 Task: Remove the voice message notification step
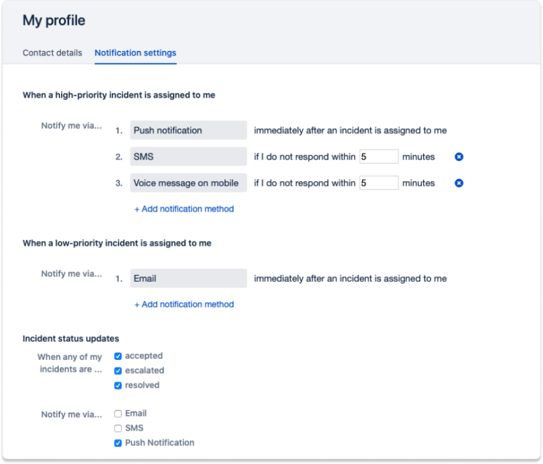point(458,183)
